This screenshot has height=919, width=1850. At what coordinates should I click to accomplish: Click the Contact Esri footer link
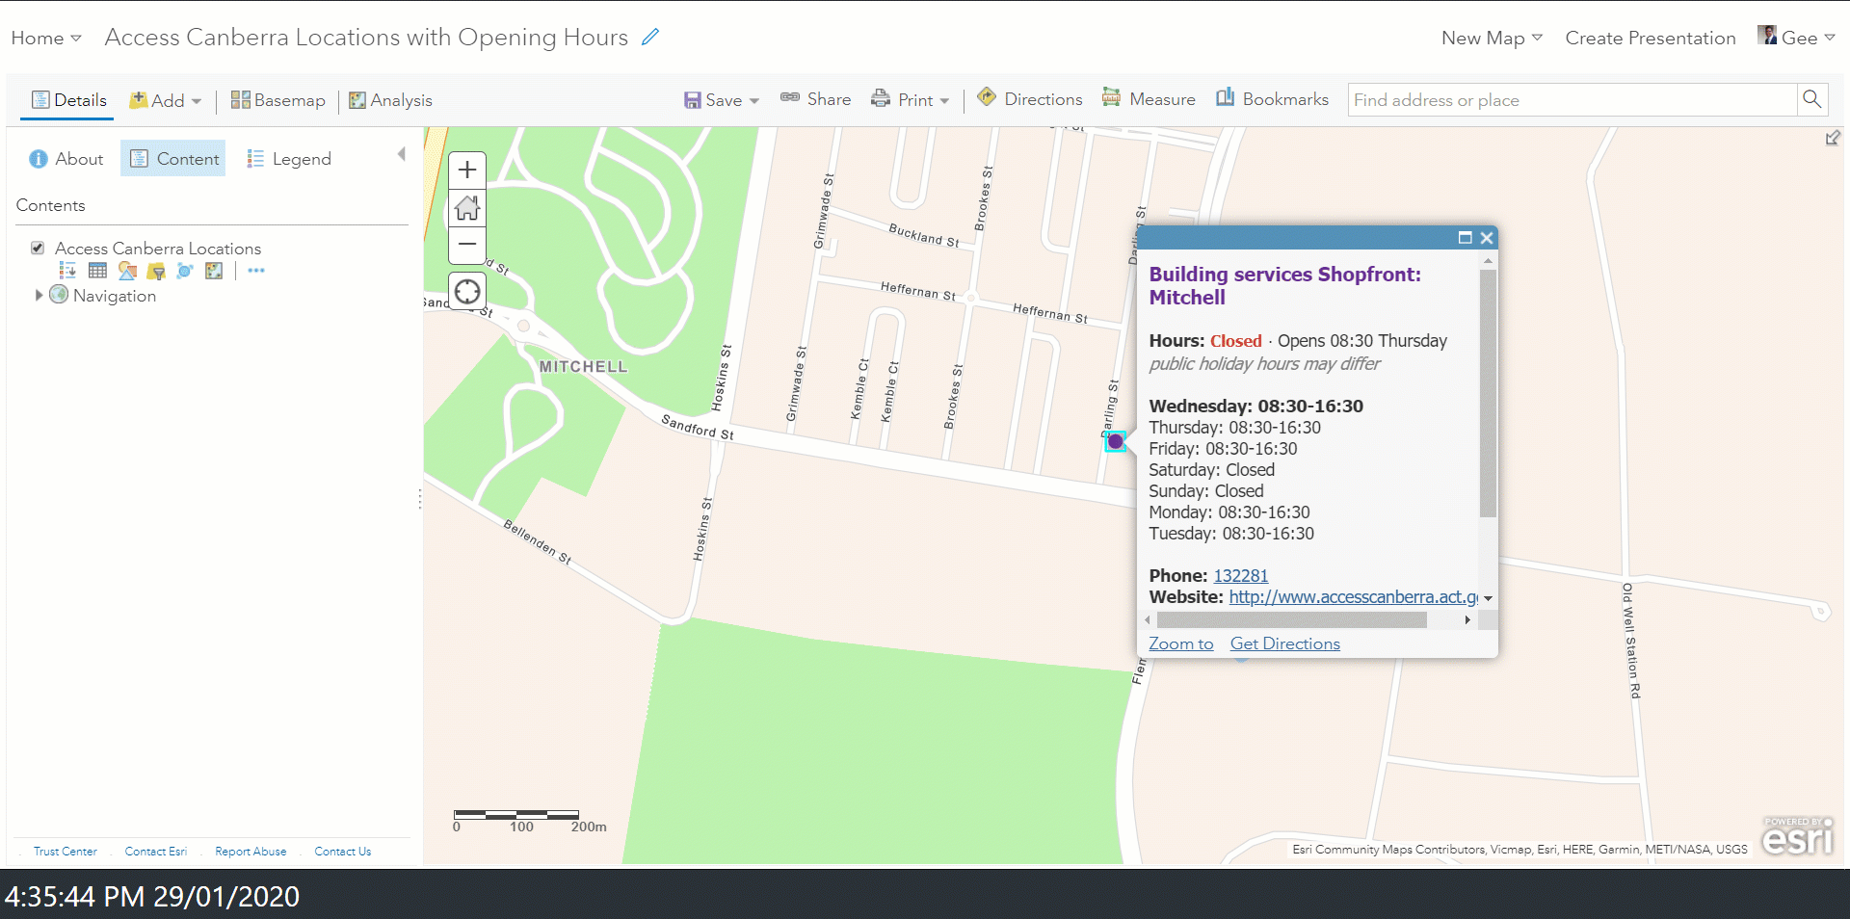click(x=155, y=852)
